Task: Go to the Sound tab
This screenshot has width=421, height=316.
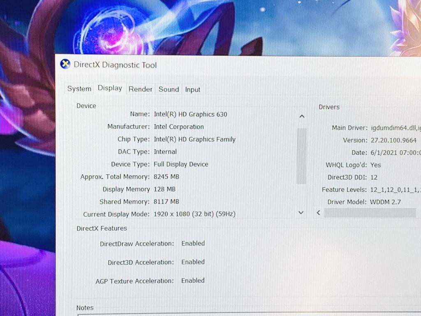Action: (x=169, y=89)
